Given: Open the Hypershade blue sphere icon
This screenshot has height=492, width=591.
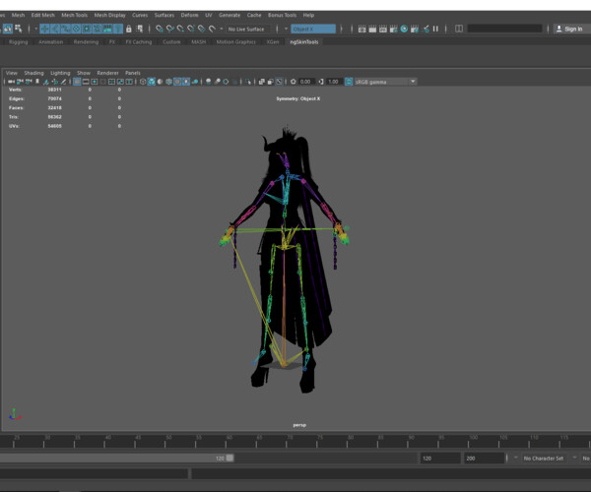Looking at the screenshot, I should (x=404, y=29).
